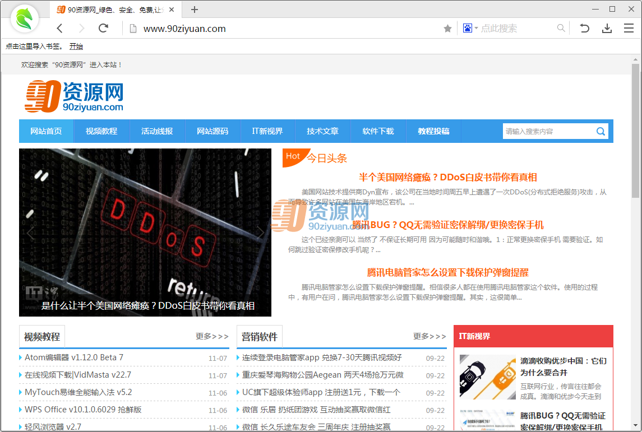This screenshot has height=432, width=642.
Task: Click the IT新视界 sidebar header
Action: point(533,336)
